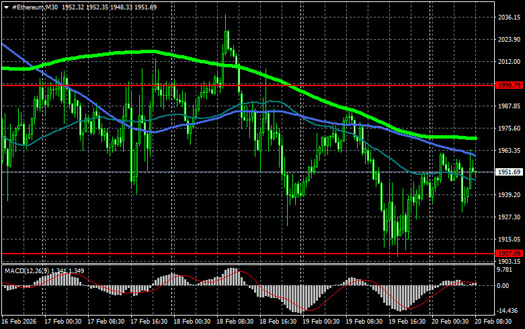Viewport: 525px width, 329px height.
Task: Select the thick green moving average line
Action: tap(134, 52)
